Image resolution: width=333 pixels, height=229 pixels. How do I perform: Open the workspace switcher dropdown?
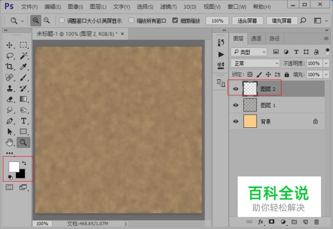[326, 21]
